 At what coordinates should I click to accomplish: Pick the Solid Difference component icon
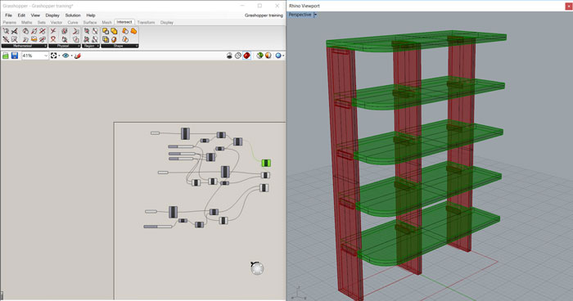(106, 31)
